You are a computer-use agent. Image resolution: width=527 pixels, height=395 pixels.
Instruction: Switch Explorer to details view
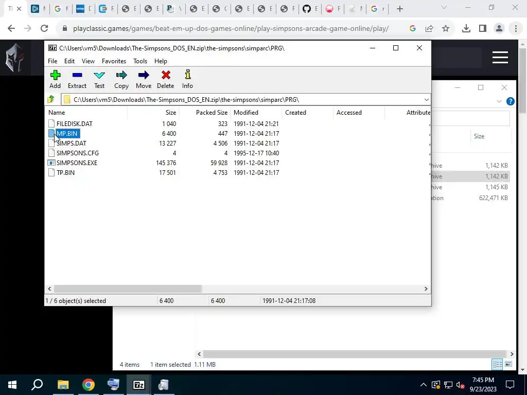pyautogui.click(x=497, y=364)
